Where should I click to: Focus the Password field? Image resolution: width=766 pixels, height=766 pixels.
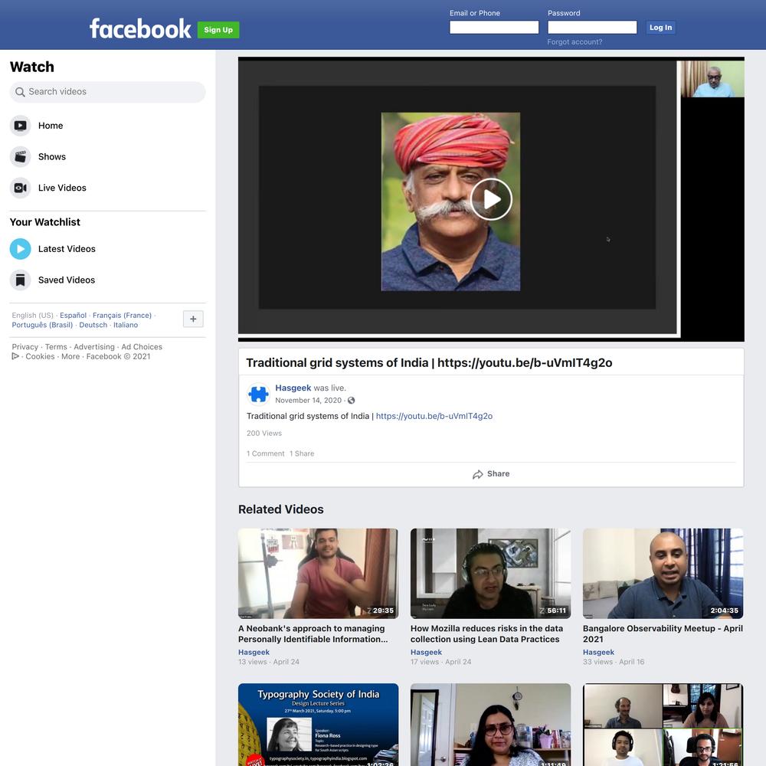(592, 28)
